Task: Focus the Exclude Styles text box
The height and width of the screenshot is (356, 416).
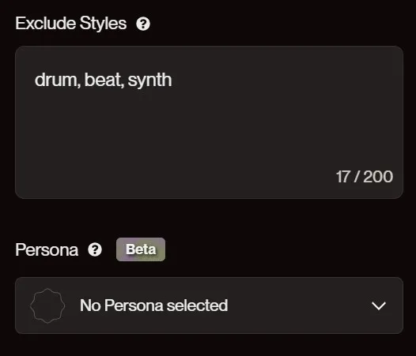Action: 209,122
